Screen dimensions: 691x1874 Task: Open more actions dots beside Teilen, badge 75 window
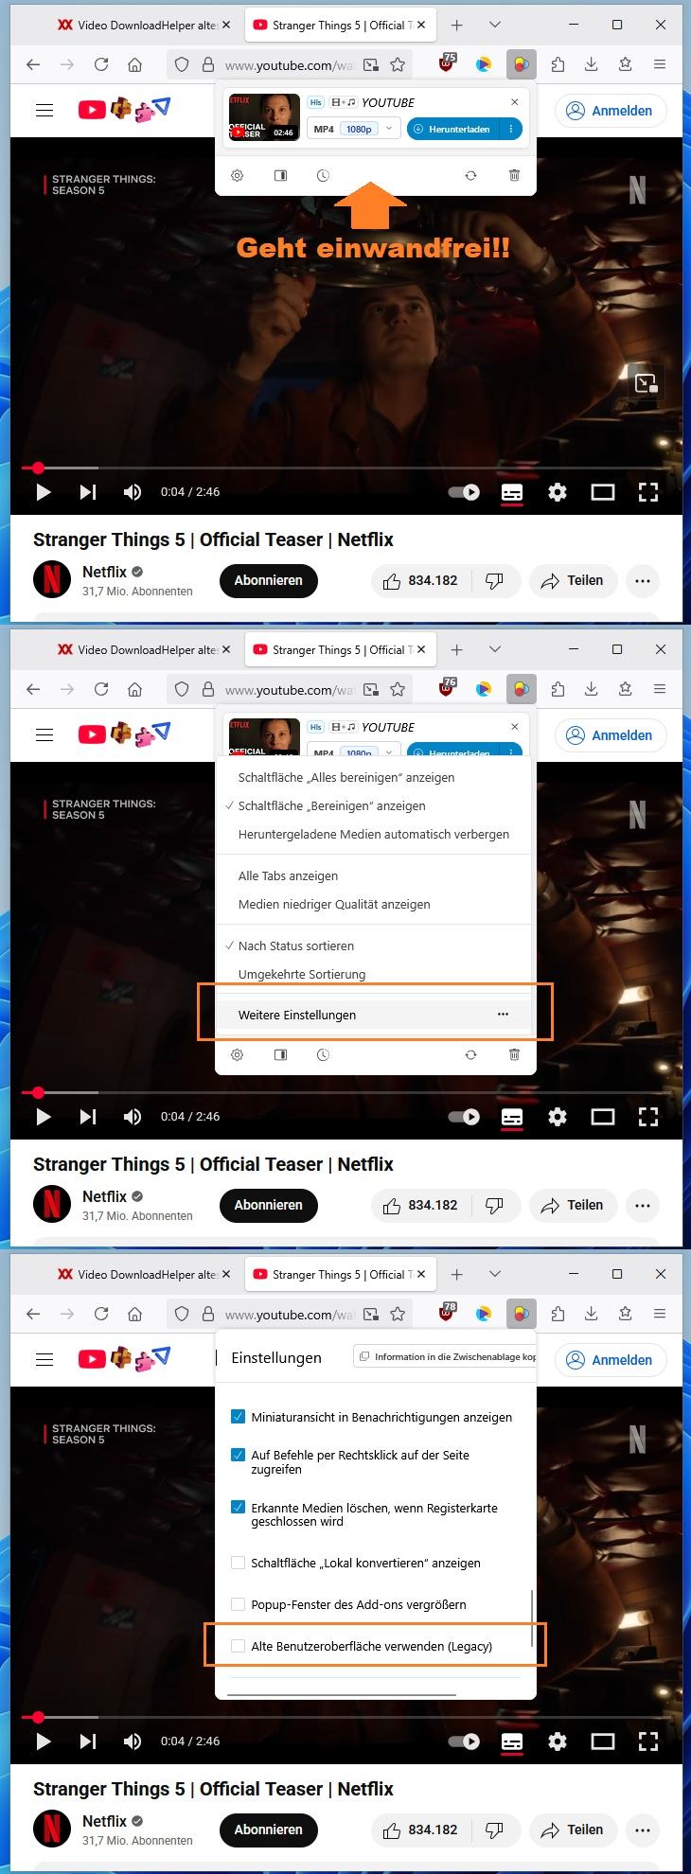643,580
